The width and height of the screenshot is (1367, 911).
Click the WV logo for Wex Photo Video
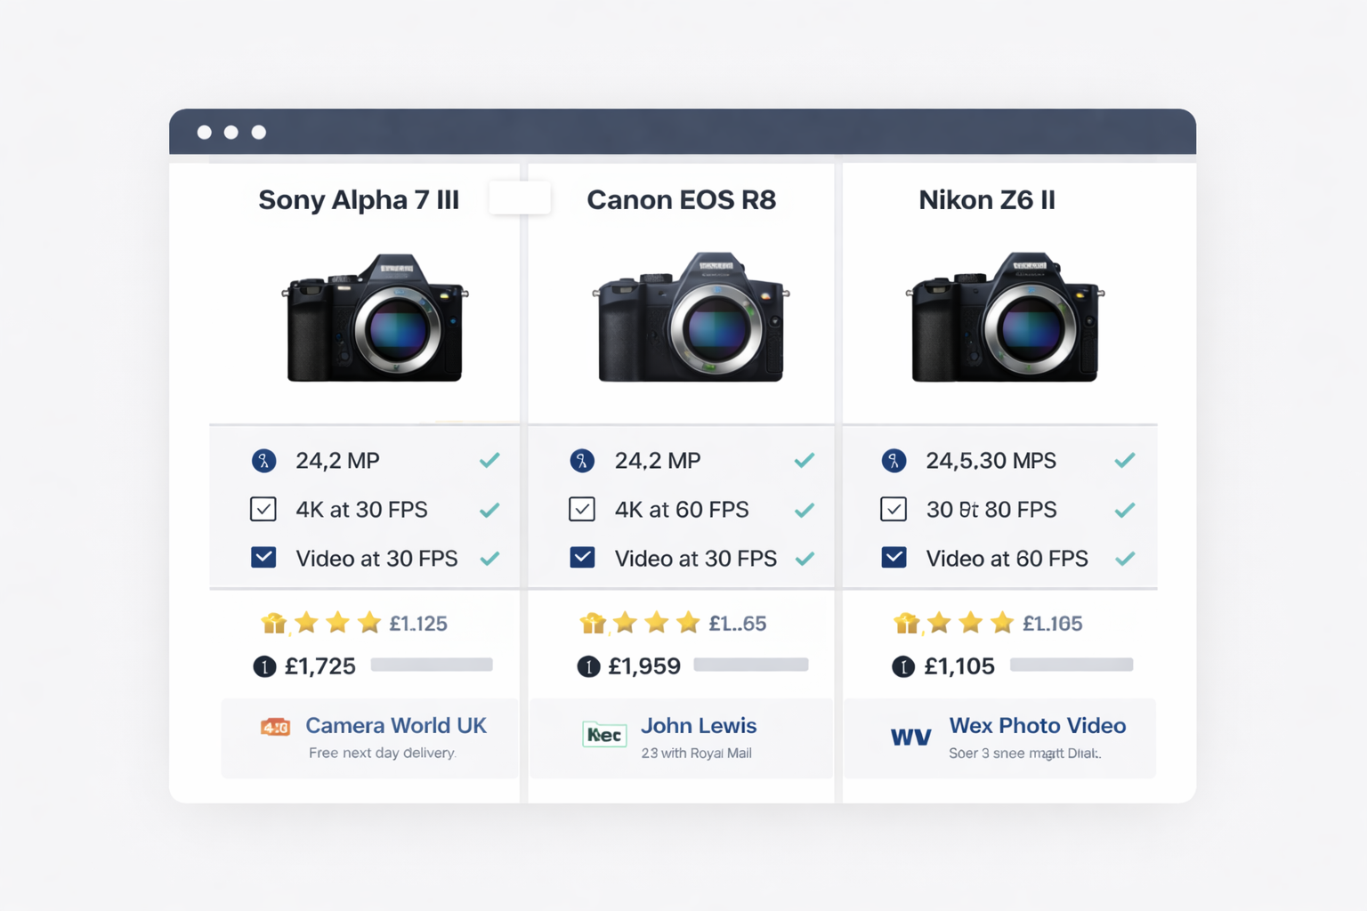point(910,737)
